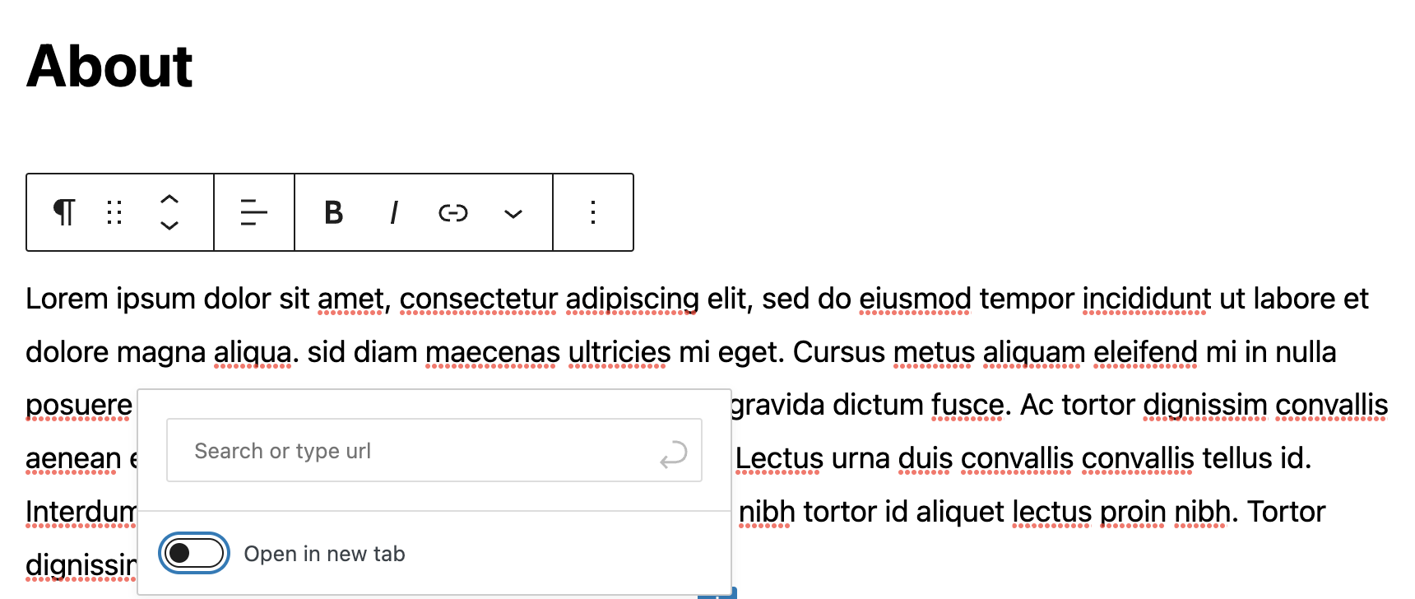1415x599 pixels.
Task: Click the word 'eiusmod' in paragraph
Action: tap(915, 299)
